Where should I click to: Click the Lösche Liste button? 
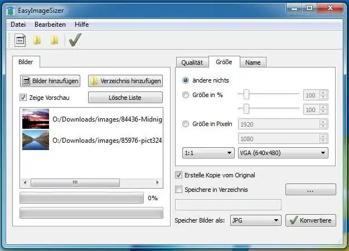(125, 98)
